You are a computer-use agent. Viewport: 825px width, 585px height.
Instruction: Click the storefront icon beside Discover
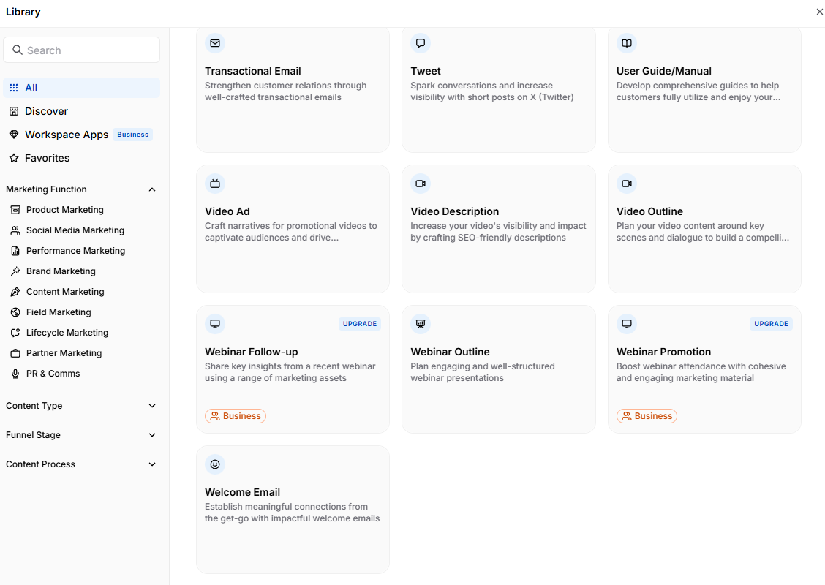click(x=14, y=111)
